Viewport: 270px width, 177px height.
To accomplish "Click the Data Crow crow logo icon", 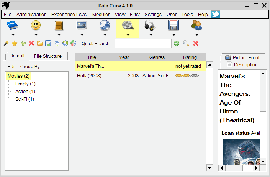I will pos(6,5).
